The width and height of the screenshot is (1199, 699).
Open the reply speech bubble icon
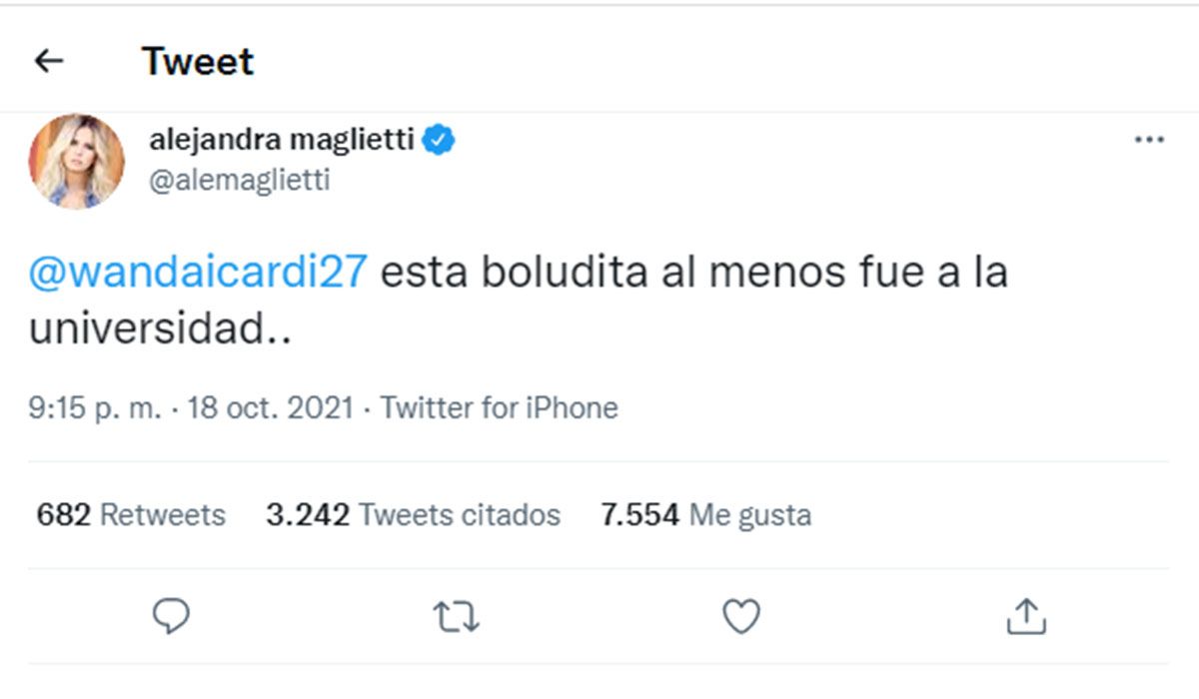[171, 616]
